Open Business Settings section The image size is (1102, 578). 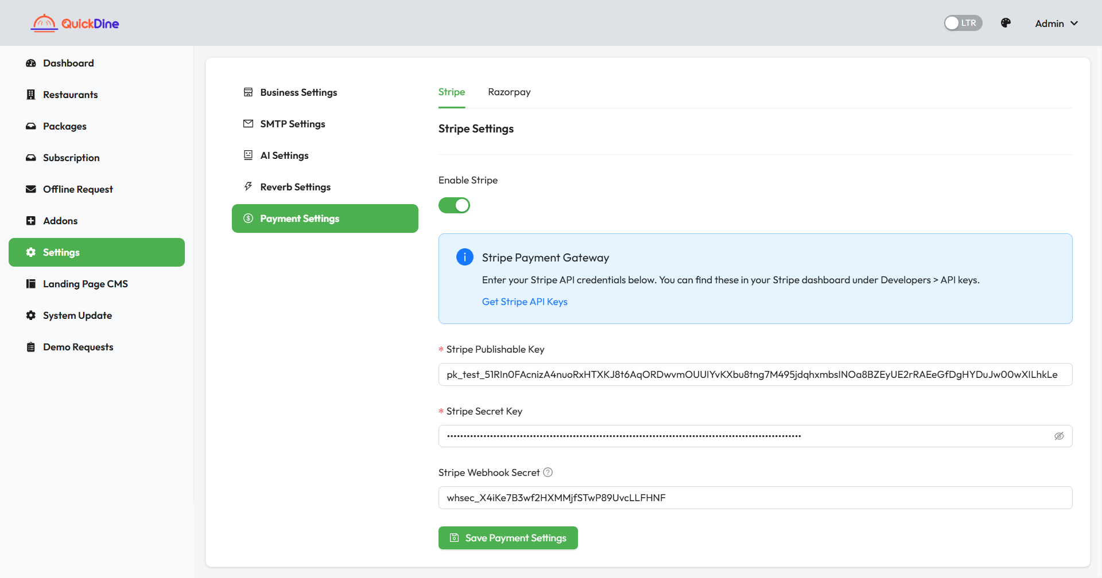click(325, 92)
